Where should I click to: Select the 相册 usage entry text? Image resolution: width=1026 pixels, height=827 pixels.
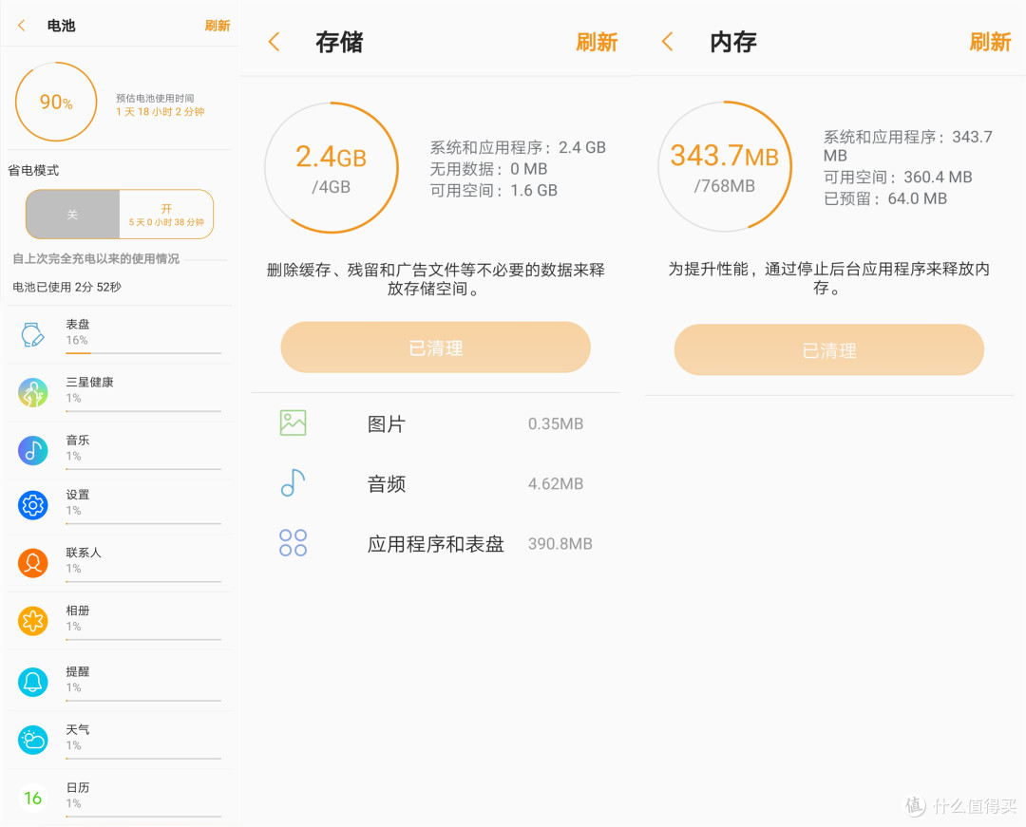click(x=78, y=611)
